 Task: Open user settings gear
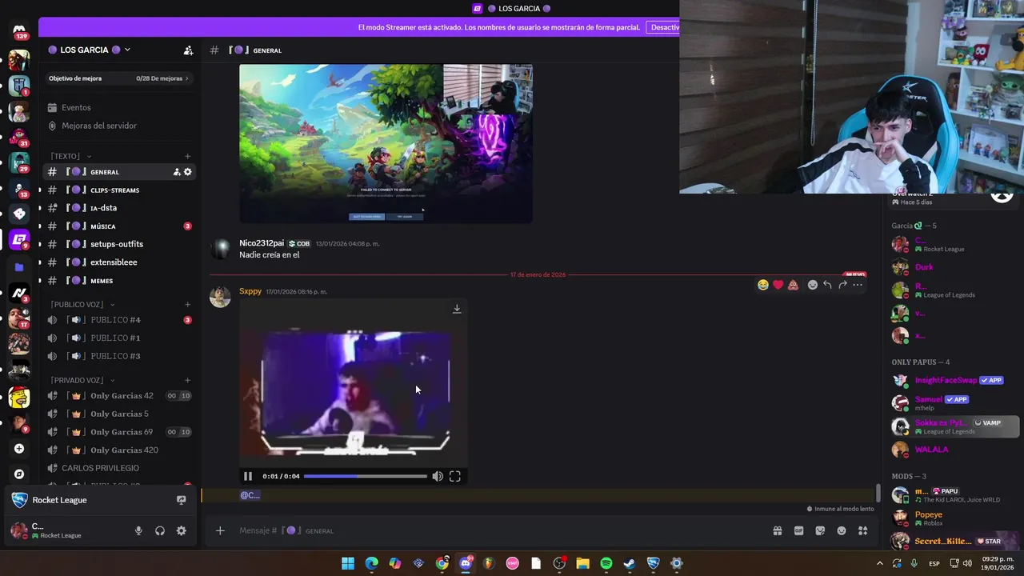[182, 530]
